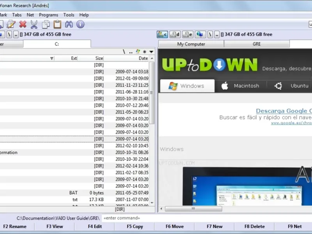The width and height of the screenshot is (312, 234).
Task: Go to root with right pane backslash button
Action: pyautogui.click(x=210, y=34)
